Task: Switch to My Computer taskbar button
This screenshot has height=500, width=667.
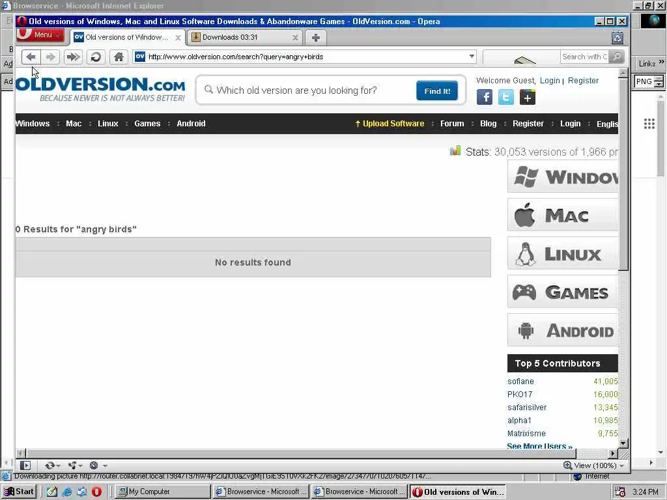Action: [x=163, y=492]
